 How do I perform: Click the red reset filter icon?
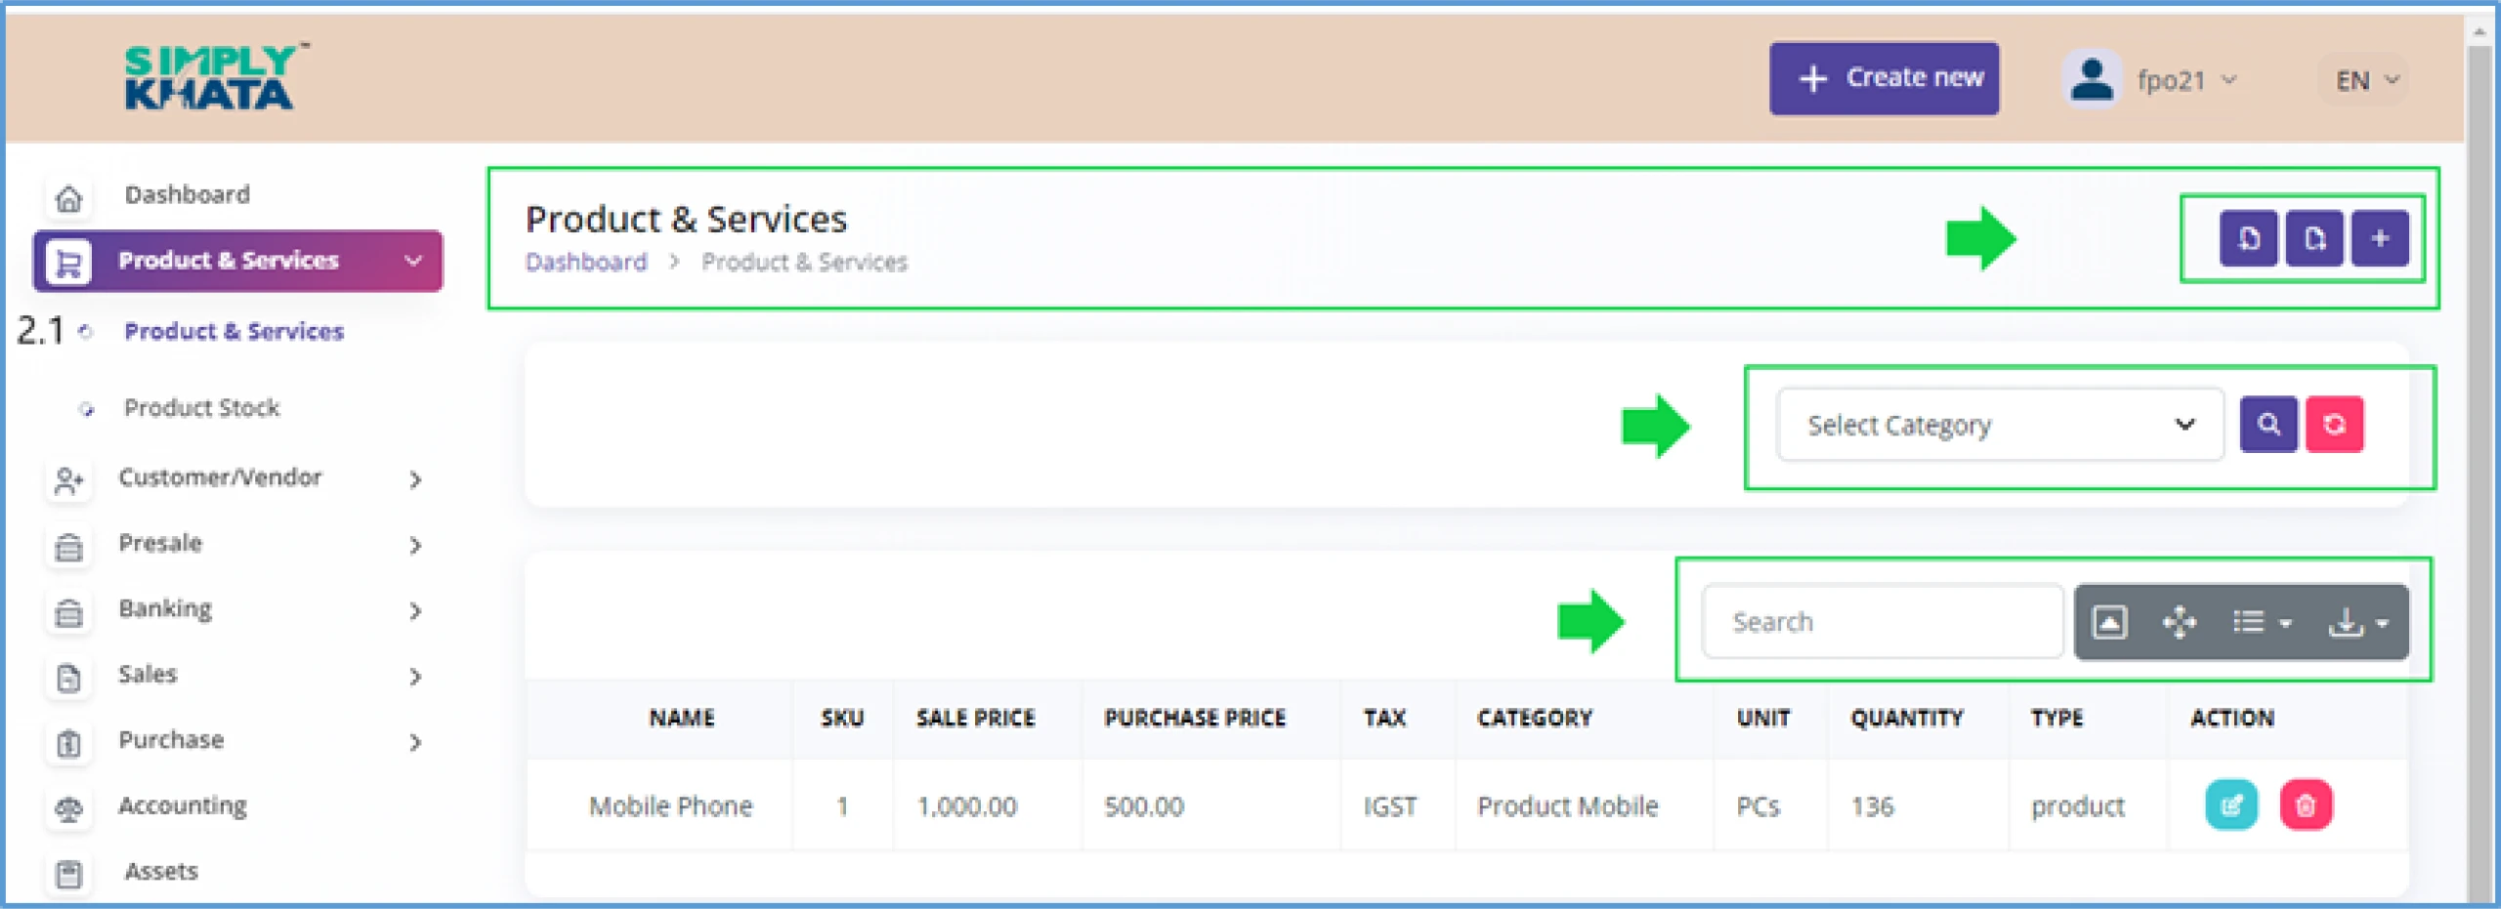[x=2334, y=425]
